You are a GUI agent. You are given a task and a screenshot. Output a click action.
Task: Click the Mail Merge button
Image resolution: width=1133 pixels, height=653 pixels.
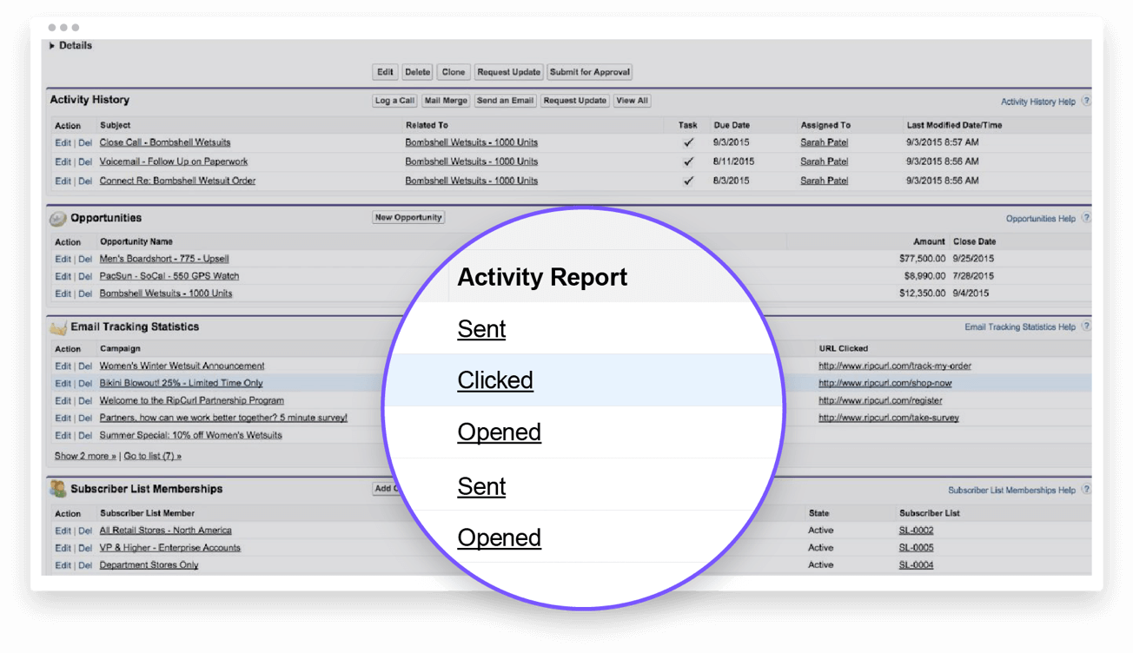tap(446, 101)
